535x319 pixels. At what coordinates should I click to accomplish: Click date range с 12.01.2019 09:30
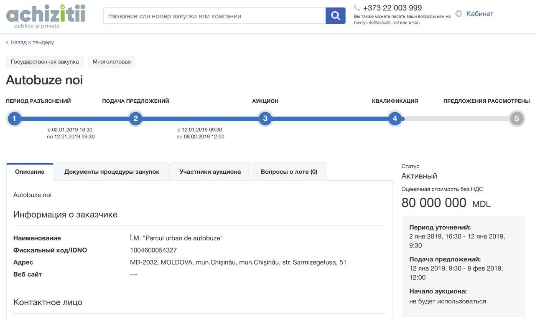point(200,130)
